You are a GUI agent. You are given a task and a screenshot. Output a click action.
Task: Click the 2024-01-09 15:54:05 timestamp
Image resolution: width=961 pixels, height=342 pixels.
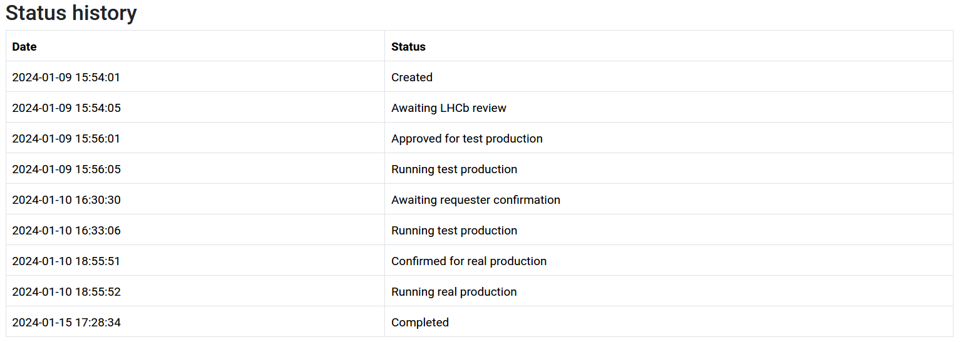point(66,108)
